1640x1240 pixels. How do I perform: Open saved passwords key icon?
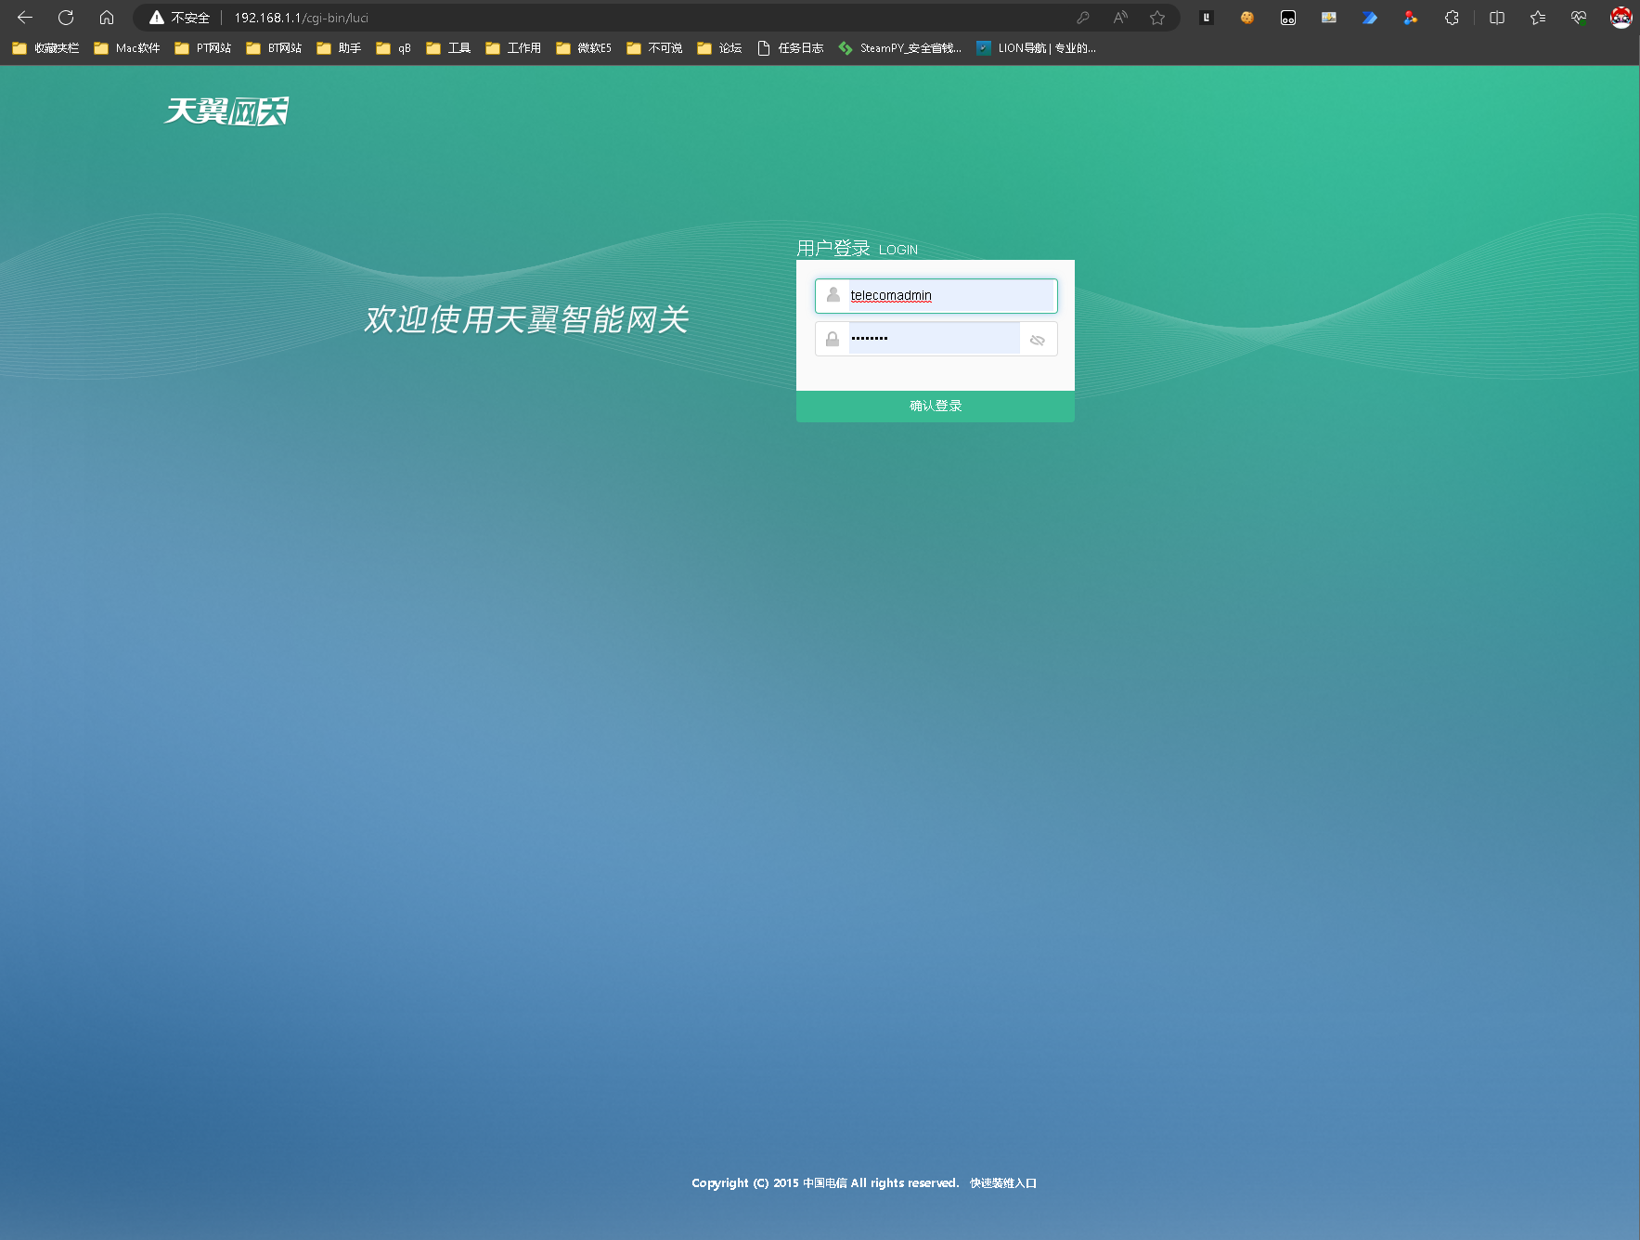pyautogui.click(x=1082, y=18)
